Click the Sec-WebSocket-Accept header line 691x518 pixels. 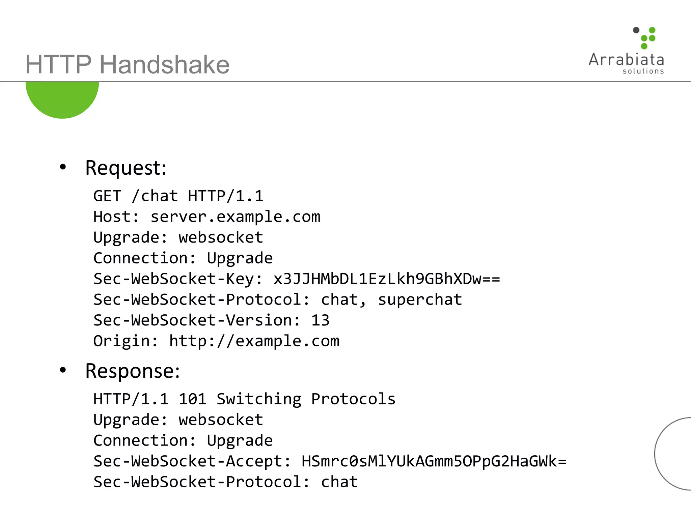click(329, 461)
